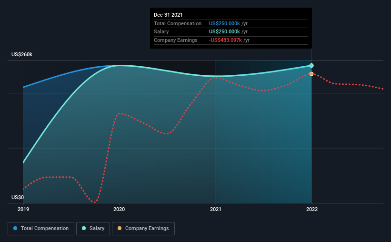Click the Total Compensation US$250.000k tooltip value
The image size is (391, 242).
224,23
